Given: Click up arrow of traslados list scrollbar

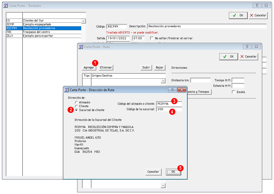Looking at the screenshot, I should 83,21.
